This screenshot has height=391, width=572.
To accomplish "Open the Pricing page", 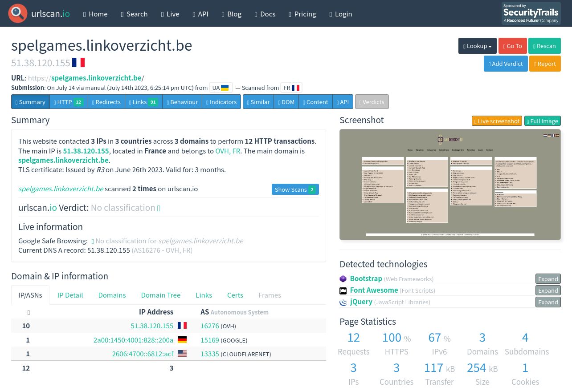I will 302,14.
